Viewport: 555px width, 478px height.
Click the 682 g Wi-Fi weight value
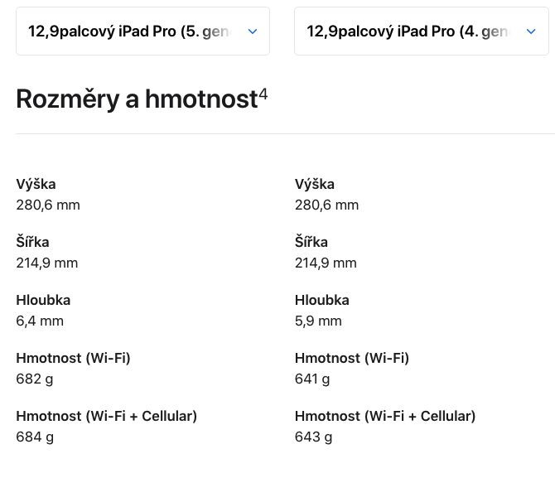click(x=35, y=379)
